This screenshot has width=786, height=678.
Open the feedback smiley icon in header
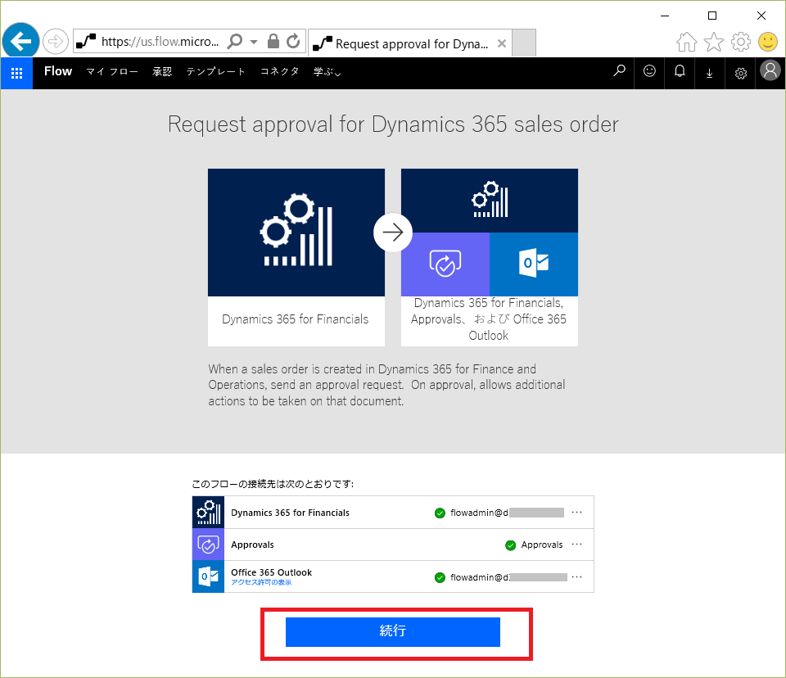tap(649, 72)
